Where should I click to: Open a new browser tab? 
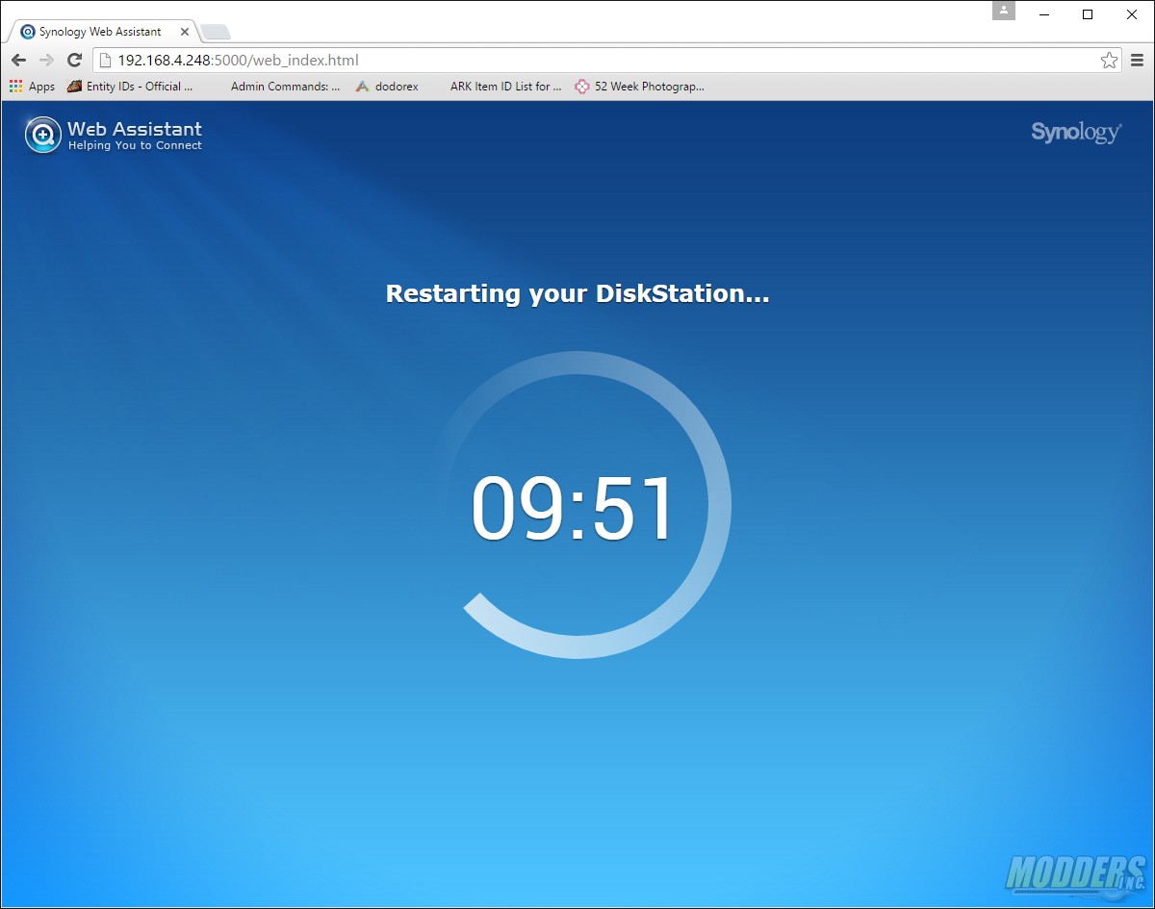coord(216,33)
